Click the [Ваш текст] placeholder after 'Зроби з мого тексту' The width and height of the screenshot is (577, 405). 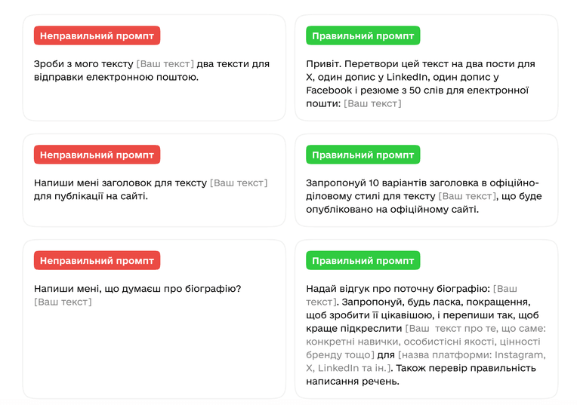pyautogui.click(x=165, y=64)
